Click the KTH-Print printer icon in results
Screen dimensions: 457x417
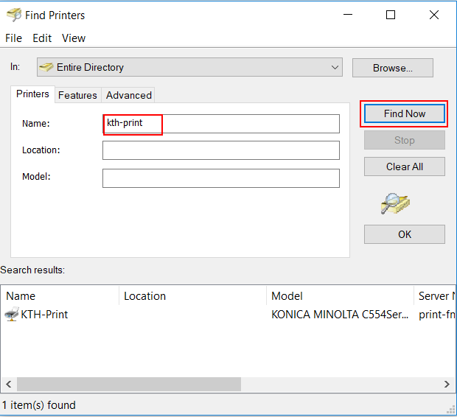tap(12, 314)
